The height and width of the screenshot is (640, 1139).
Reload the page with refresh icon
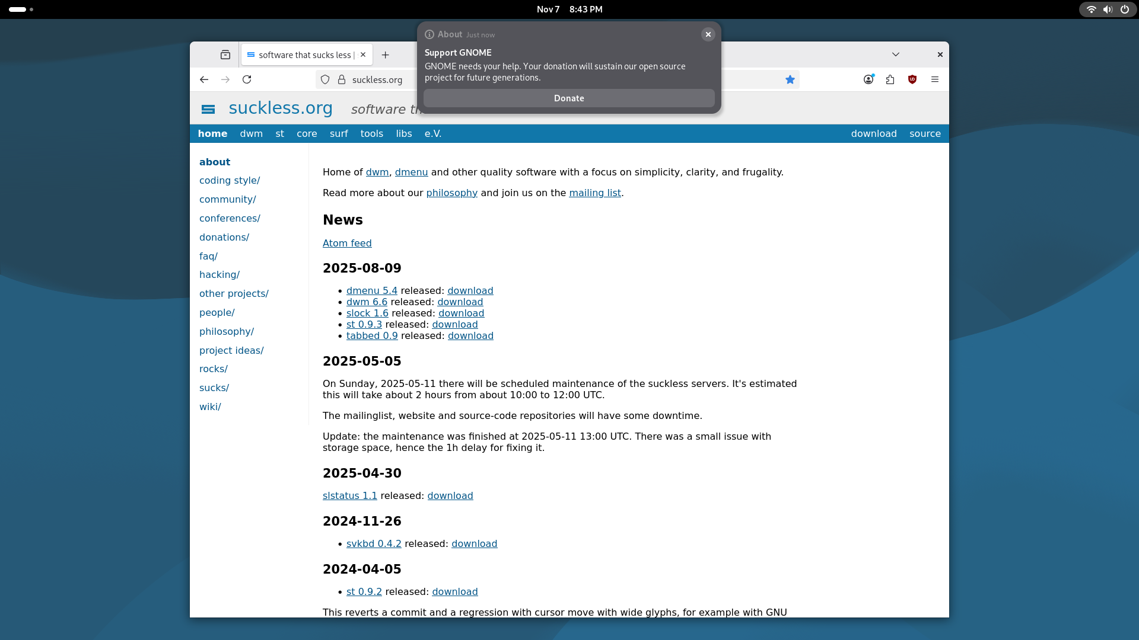[247, 79]
